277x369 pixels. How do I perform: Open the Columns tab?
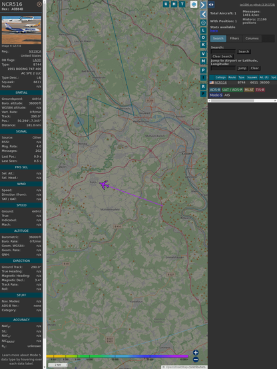pos(252,39)
